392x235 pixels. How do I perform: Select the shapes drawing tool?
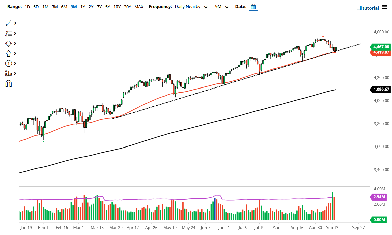point(9,43)
